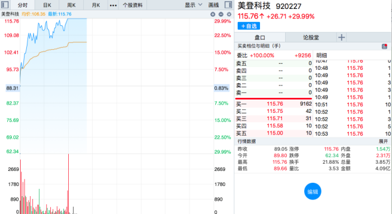Click the 换手 21.88% turnover value
Screen dimensions: 392x214
pos(330,162)
